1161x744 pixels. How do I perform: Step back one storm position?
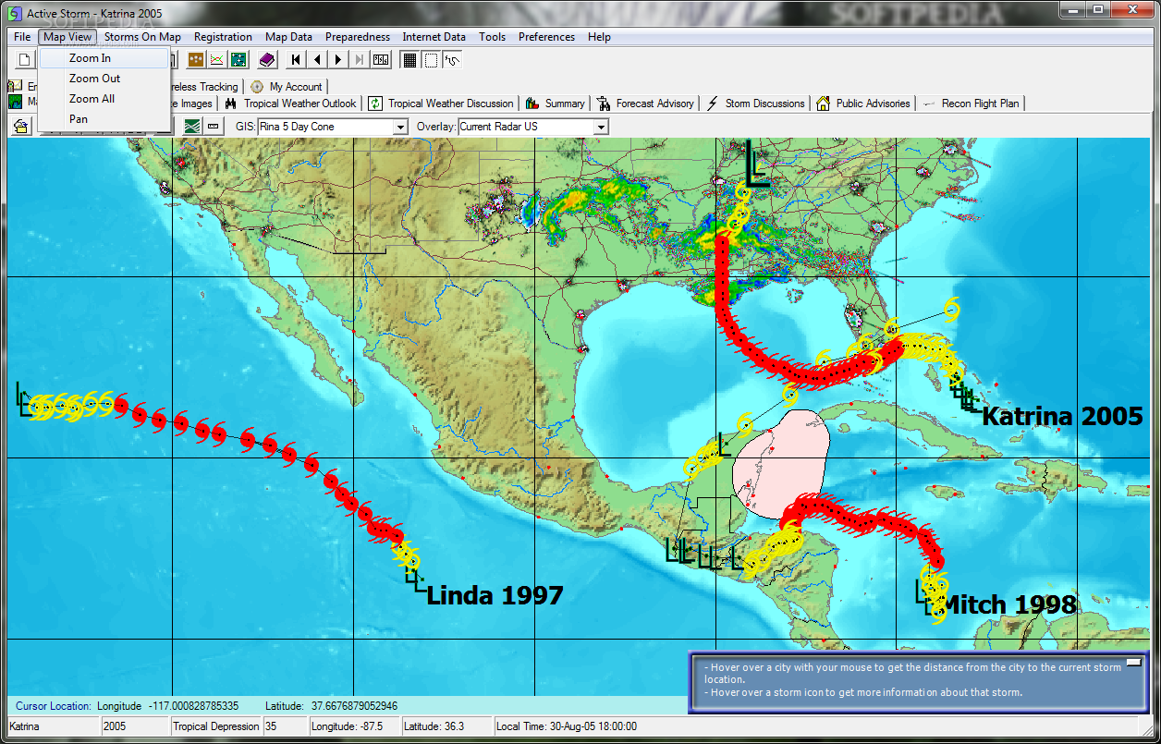click(317, 60)
